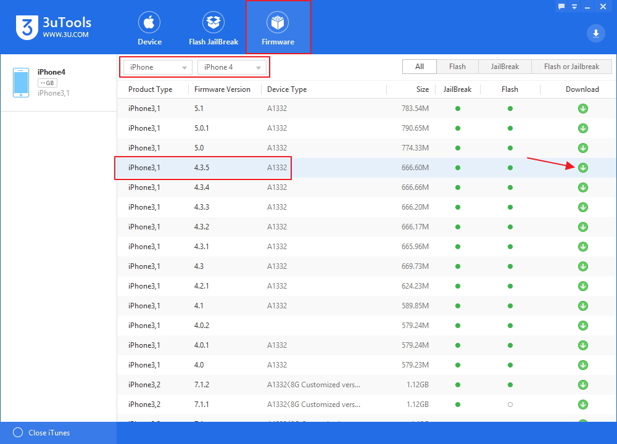Open the downloads manager round arrow button
The width and height of the screenshot is (617, 444).
(x=596, y=33)
